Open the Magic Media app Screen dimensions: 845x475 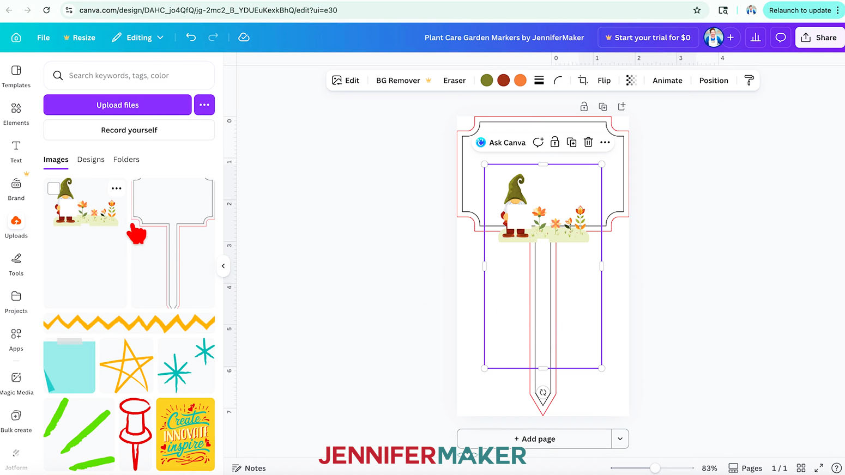point(16,383)
